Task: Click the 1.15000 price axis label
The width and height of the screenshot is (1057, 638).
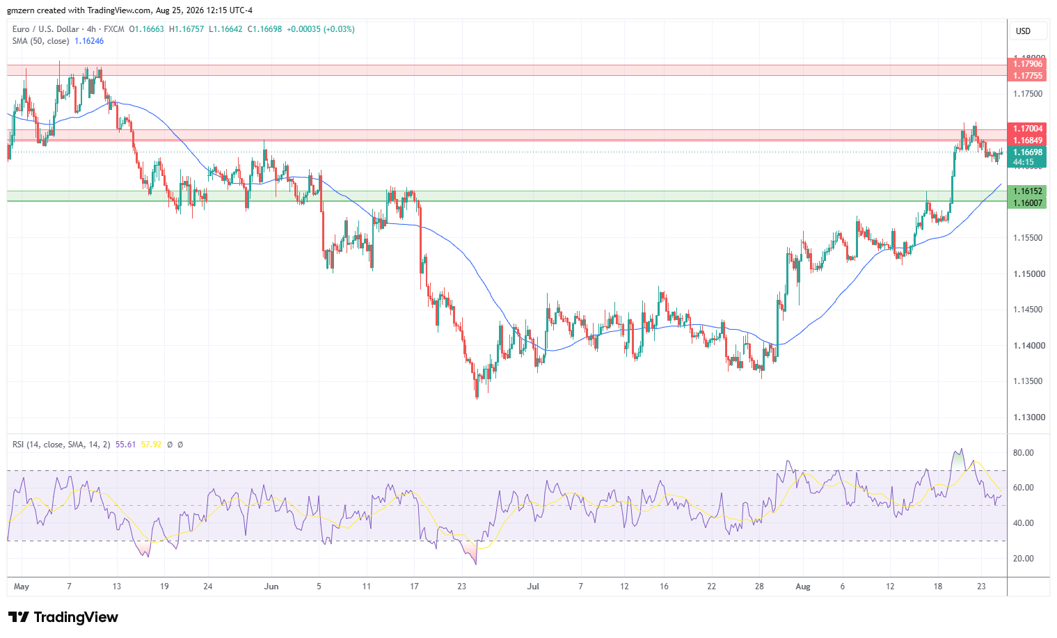Action: [1028, 274]
